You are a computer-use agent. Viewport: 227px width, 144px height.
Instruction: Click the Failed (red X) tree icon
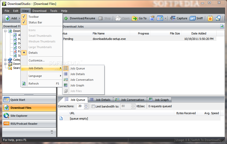(15, 51)
